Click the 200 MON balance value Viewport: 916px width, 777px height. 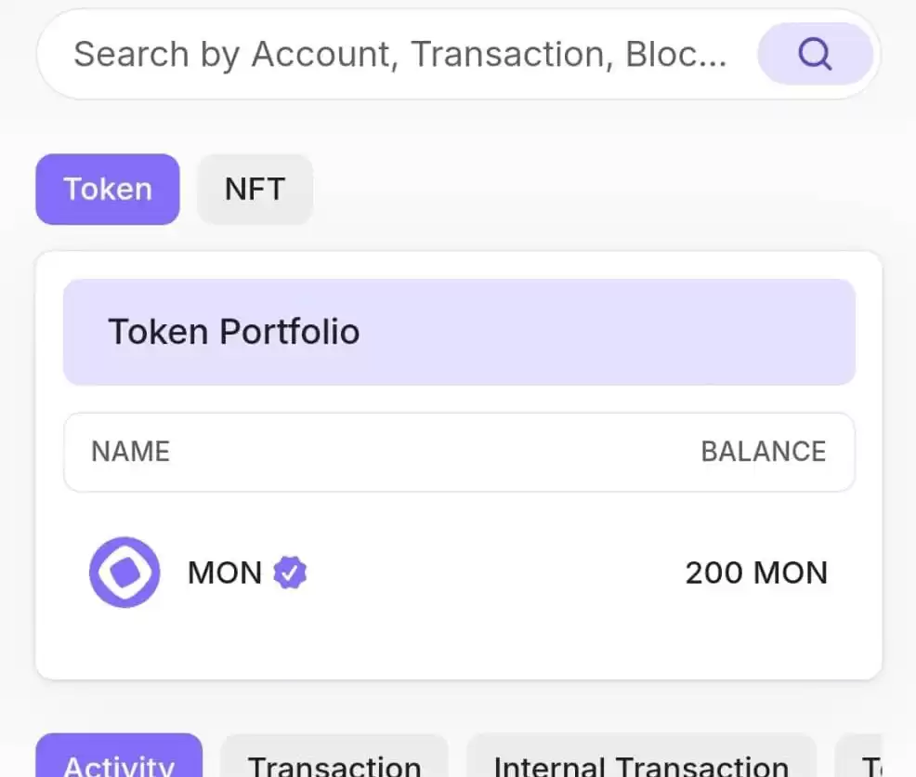(x=756, y=573)
